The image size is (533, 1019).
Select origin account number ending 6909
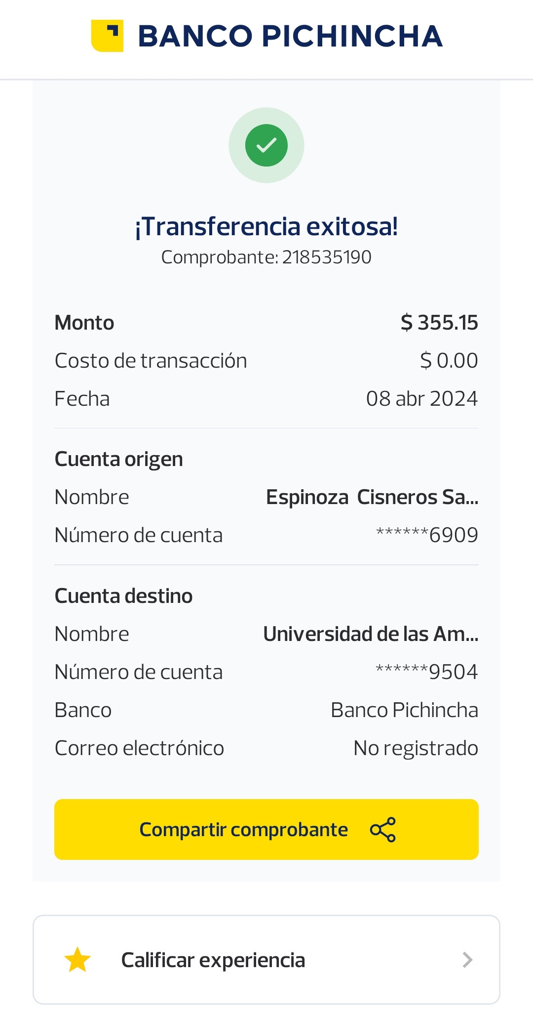[x=427, y=535]
